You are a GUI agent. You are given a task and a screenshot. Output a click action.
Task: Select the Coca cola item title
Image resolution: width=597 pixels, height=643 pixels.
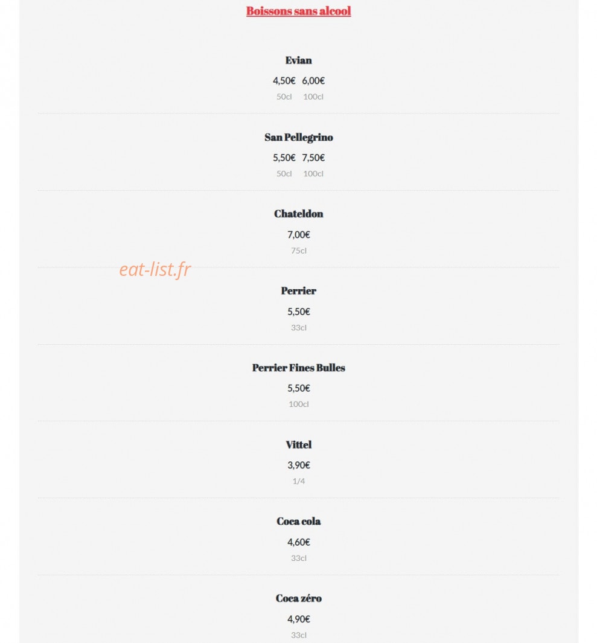tap(298, 522)
